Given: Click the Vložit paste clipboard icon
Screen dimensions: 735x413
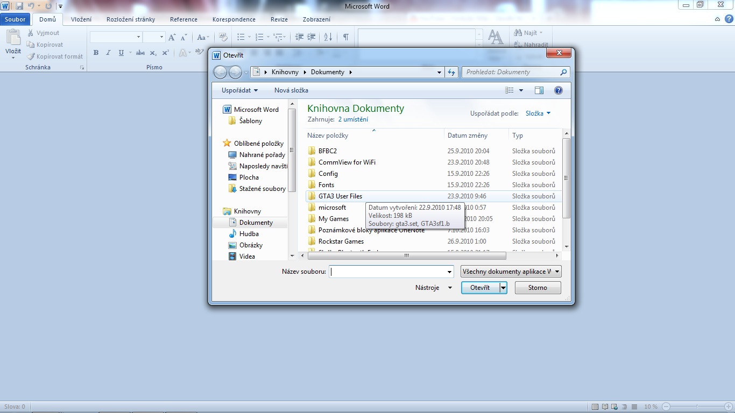Looking at the screenshot, I should 13,38.
